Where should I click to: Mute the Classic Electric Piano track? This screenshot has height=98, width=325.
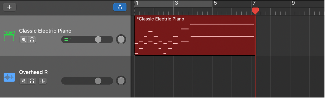point(24,40)
